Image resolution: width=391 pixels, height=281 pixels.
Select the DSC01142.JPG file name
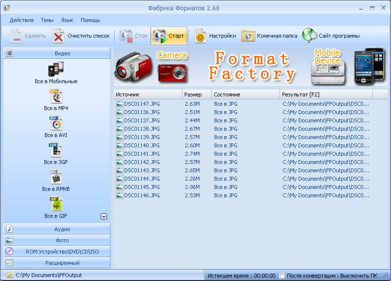[142, 162]
